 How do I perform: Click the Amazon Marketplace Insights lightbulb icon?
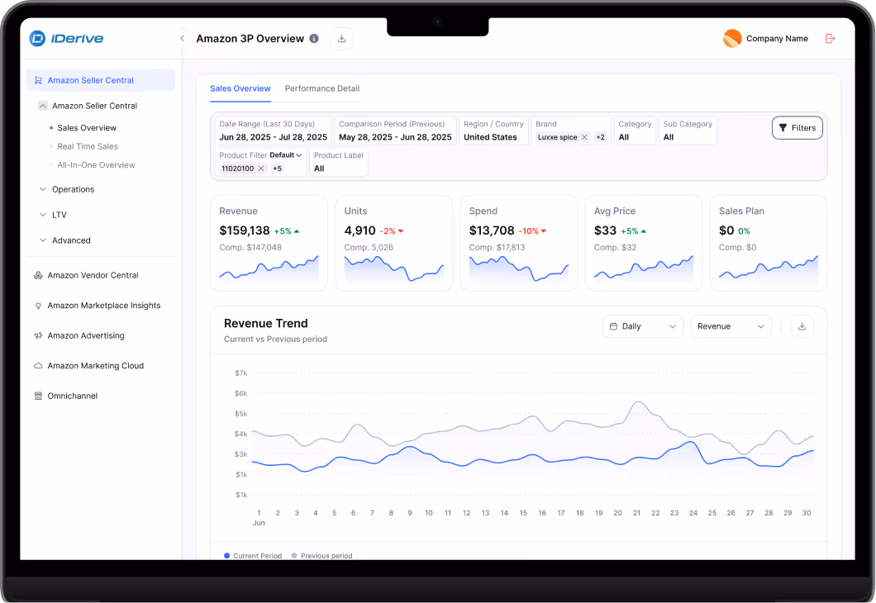(36, 305)
